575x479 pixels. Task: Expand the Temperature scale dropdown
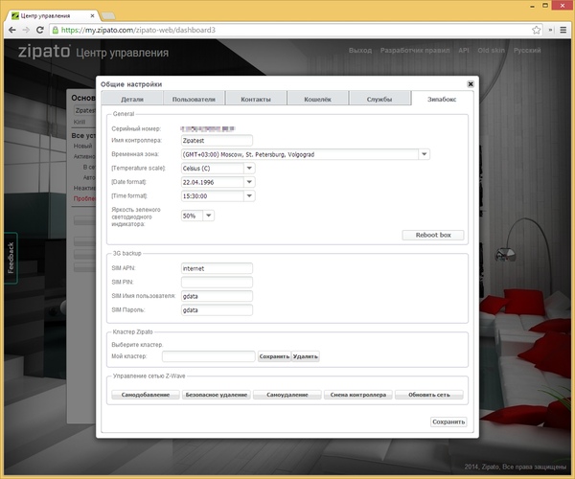249,168
